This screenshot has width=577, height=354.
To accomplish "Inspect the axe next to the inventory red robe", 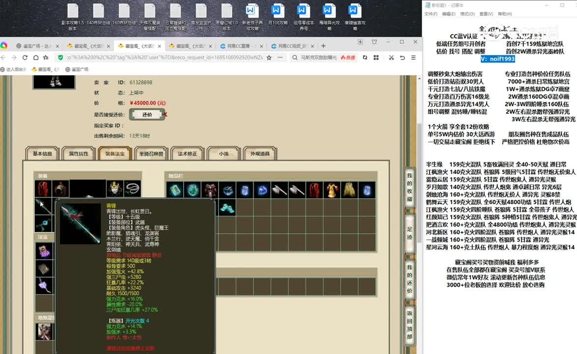I will [x=296, y=190].
